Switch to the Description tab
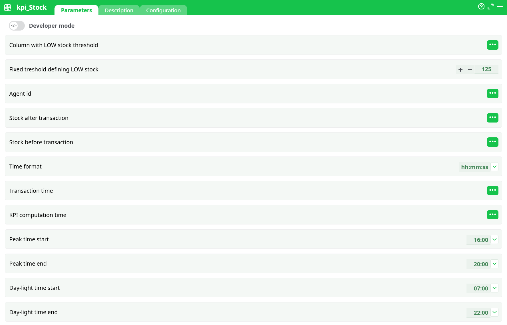 point(119,10)
